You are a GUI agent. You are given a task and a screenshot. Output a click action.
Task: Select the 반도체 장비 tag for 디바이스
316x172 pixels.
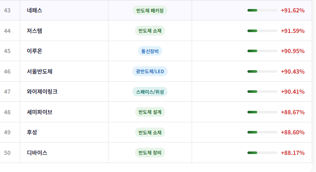[x=150, y=153]
